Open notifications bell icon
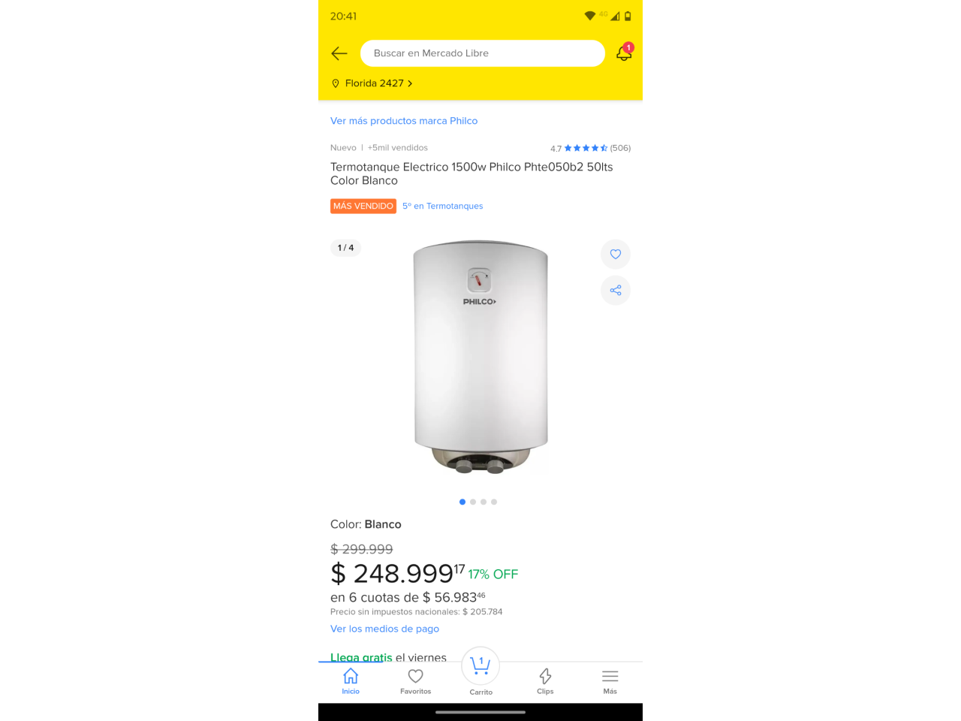The width and height of the screenshot is (961, 721). click(625, 53)
